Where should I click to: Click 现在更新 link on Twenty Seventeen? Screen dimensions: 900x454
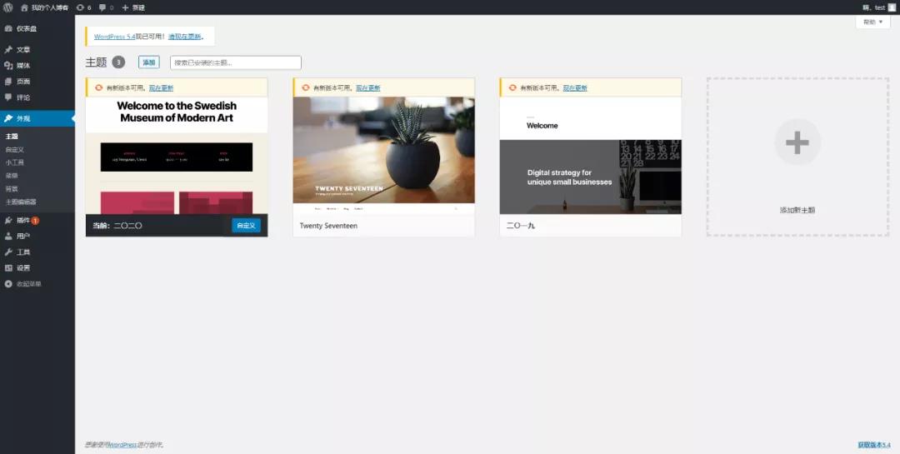tap(367, 88)
